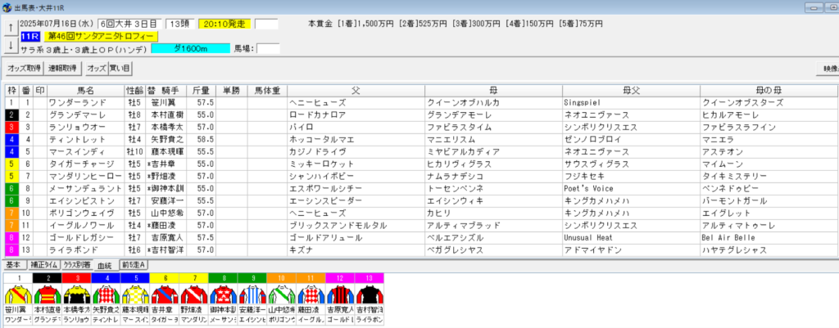Select horse name ゴールドレガシー

coord(81,238)
